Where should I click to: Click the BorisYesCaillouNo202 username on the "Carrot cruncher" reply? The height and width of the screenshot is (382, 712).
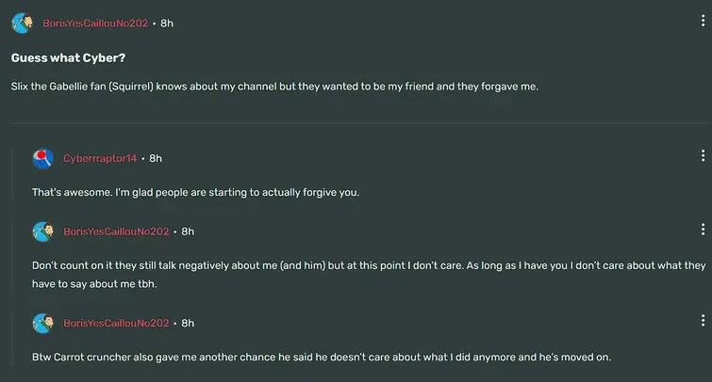point(116,323)
